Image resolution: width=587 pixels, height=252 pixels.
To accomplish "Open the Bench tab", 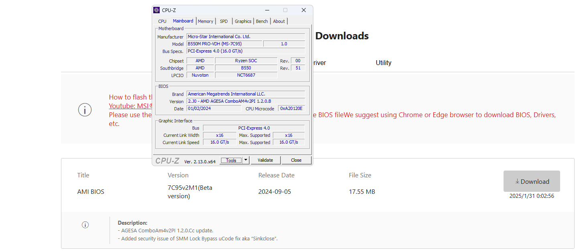I will coord(262,21).
